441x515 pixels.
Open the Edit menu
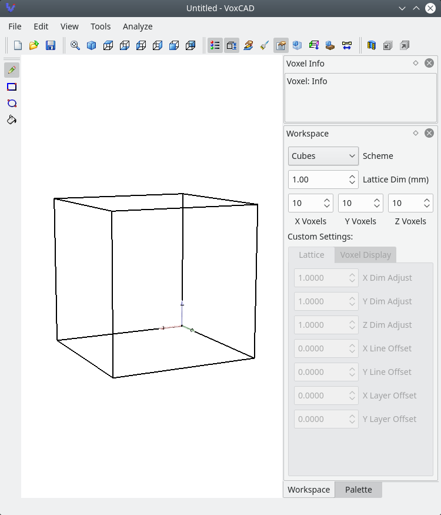[41, 26]
